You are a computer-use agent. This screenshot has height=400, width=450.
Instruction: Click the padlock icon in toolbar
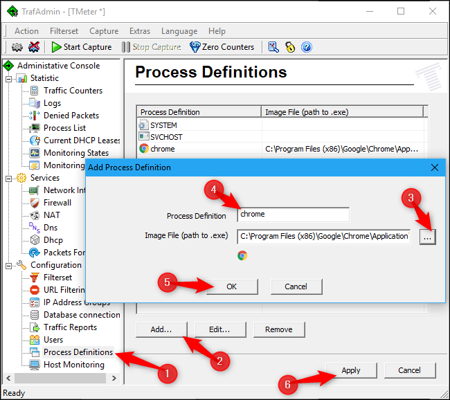coord(290,47)
